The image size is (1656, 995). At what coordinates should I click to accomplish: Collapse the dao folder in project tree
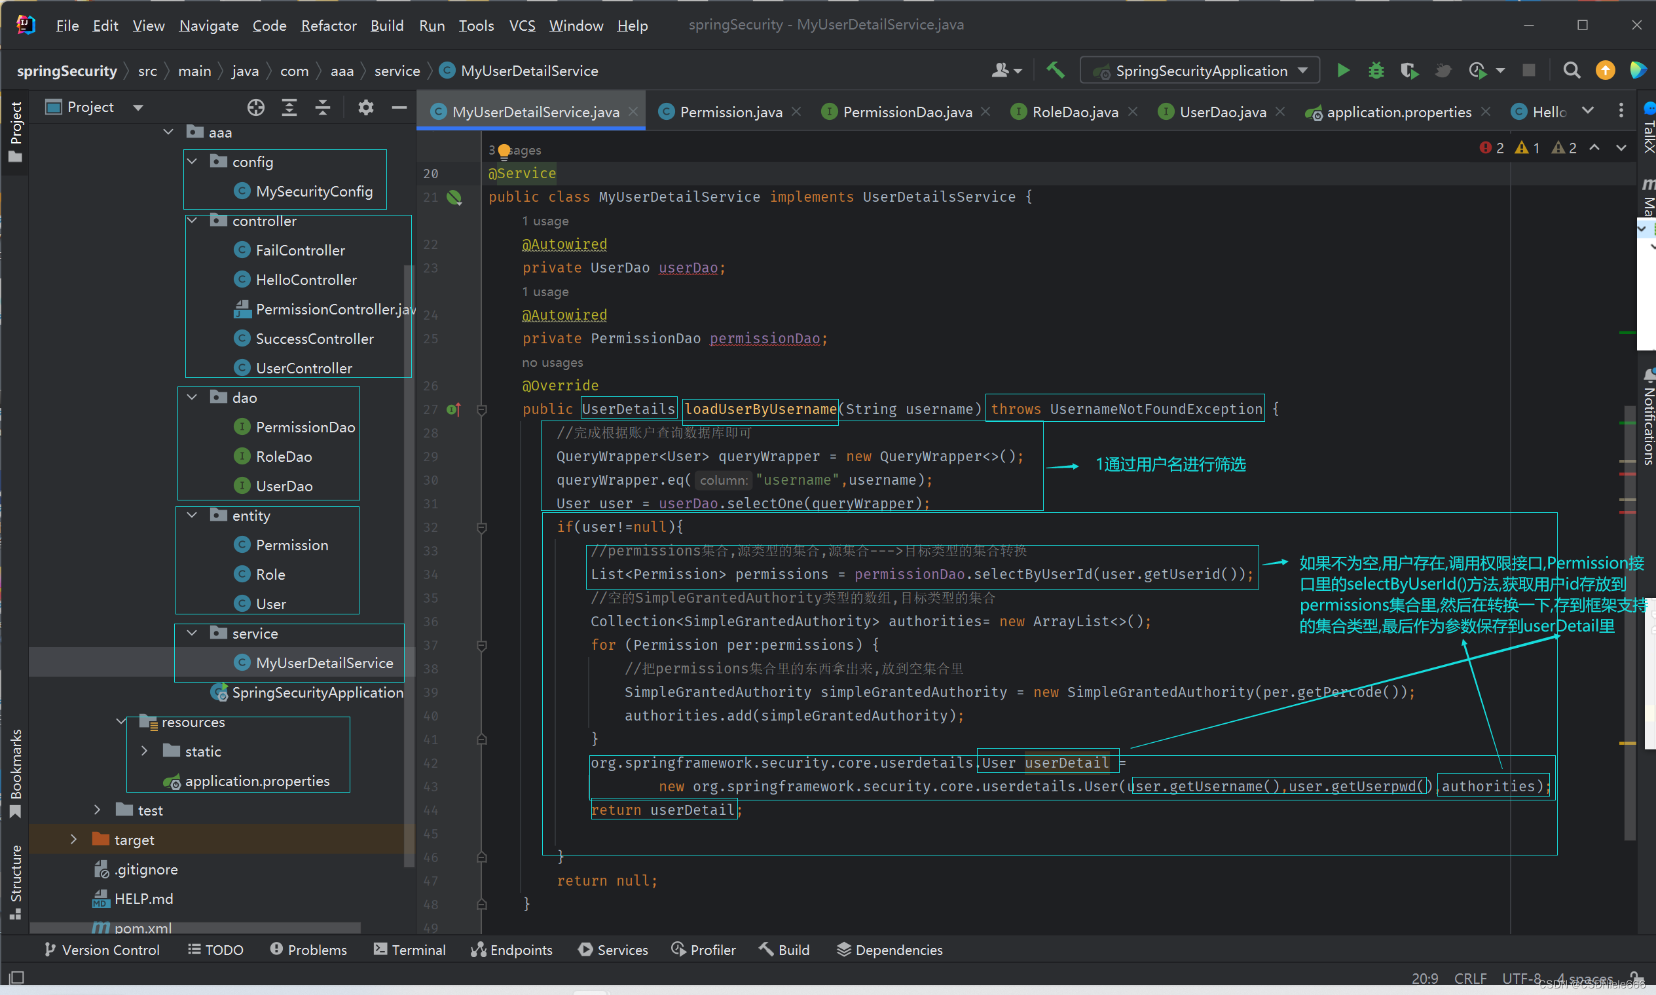tap(192, 397)
